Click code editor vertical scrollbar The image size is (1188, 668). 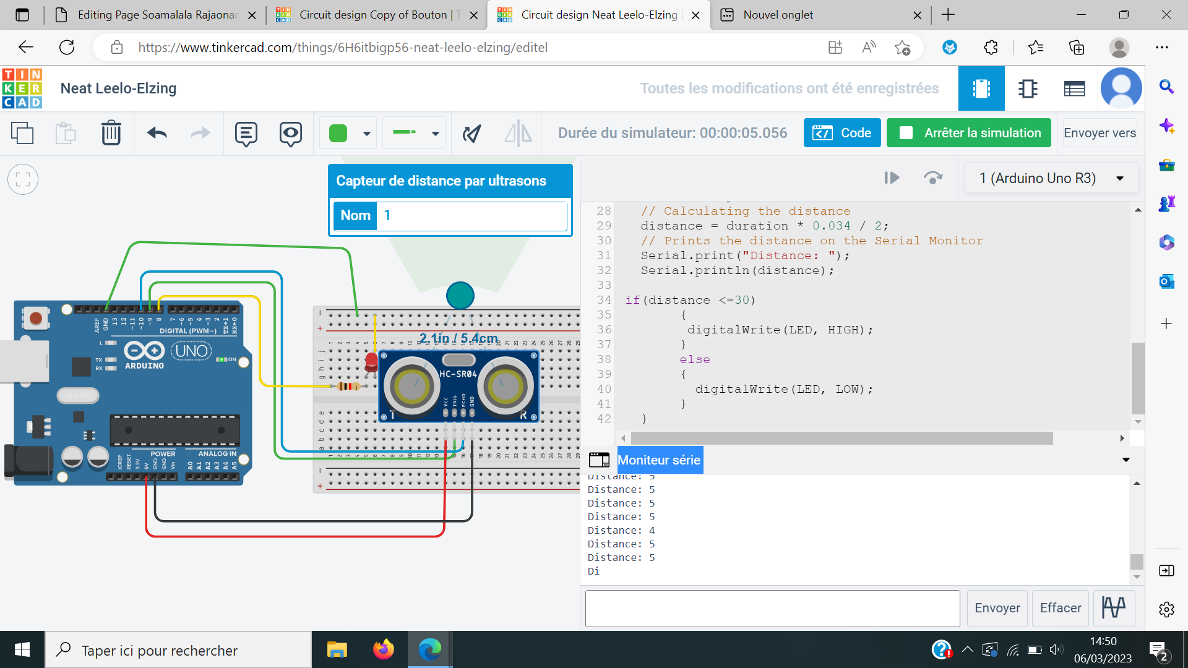pyautogui.click(x=1138, y=378)
